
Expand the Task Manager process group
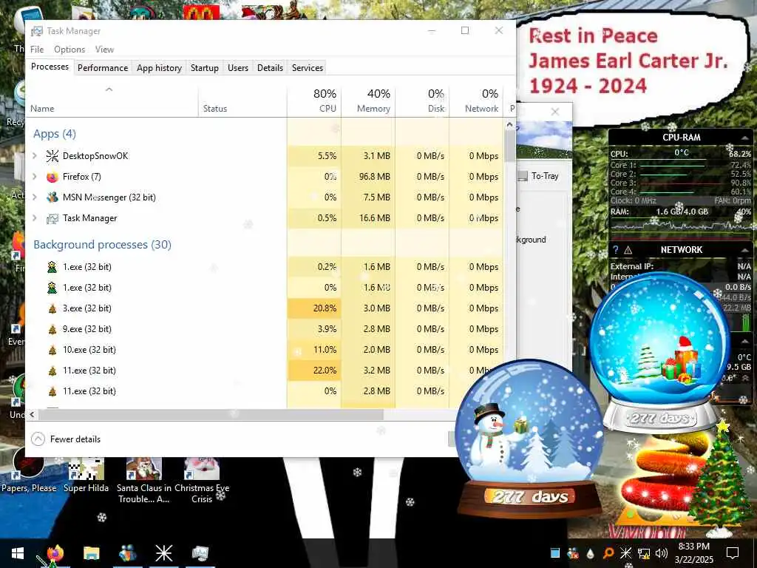(35, 218)
